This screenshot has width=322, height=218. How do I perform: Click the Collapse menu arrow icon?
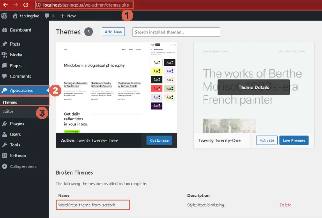4,166
